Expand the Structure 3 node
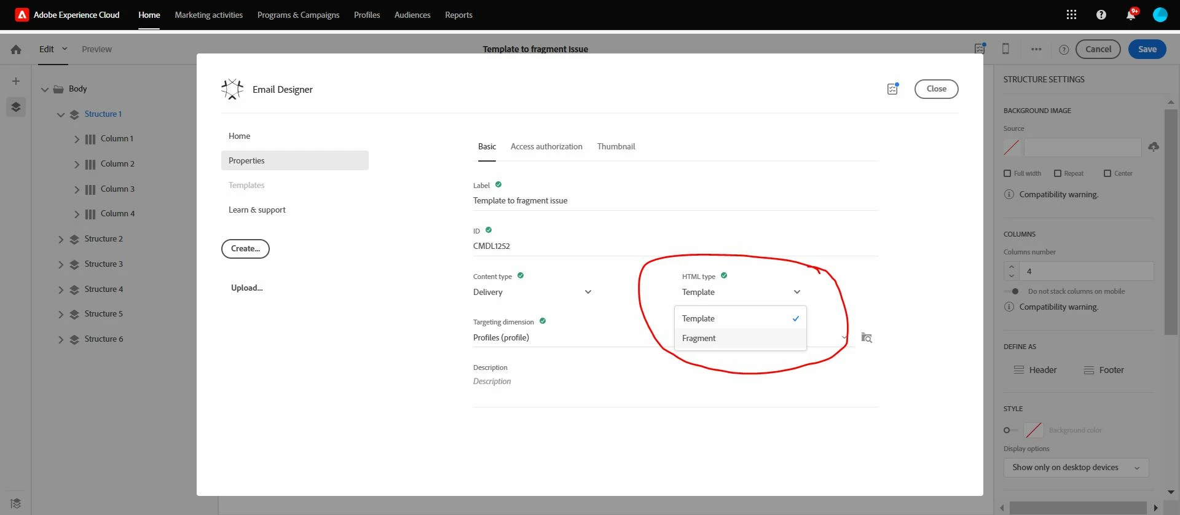Viewport: 1180px width, 515px height. tap(61, 264)
